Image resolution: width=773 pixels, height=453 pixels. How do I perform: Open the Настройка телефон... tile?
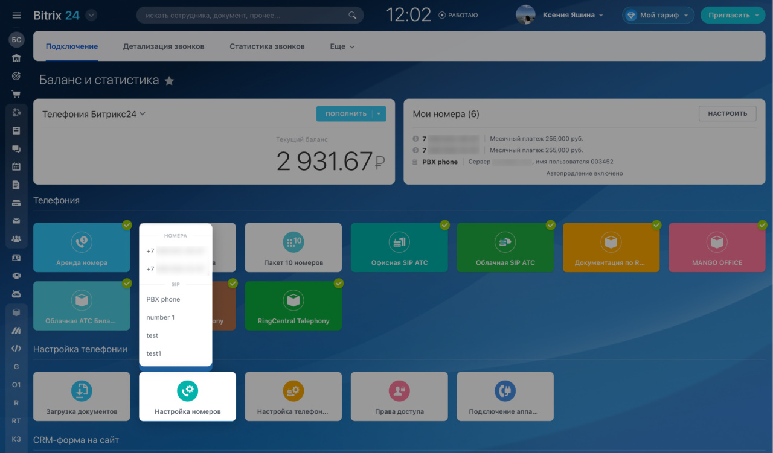click(x=293, y=396)
